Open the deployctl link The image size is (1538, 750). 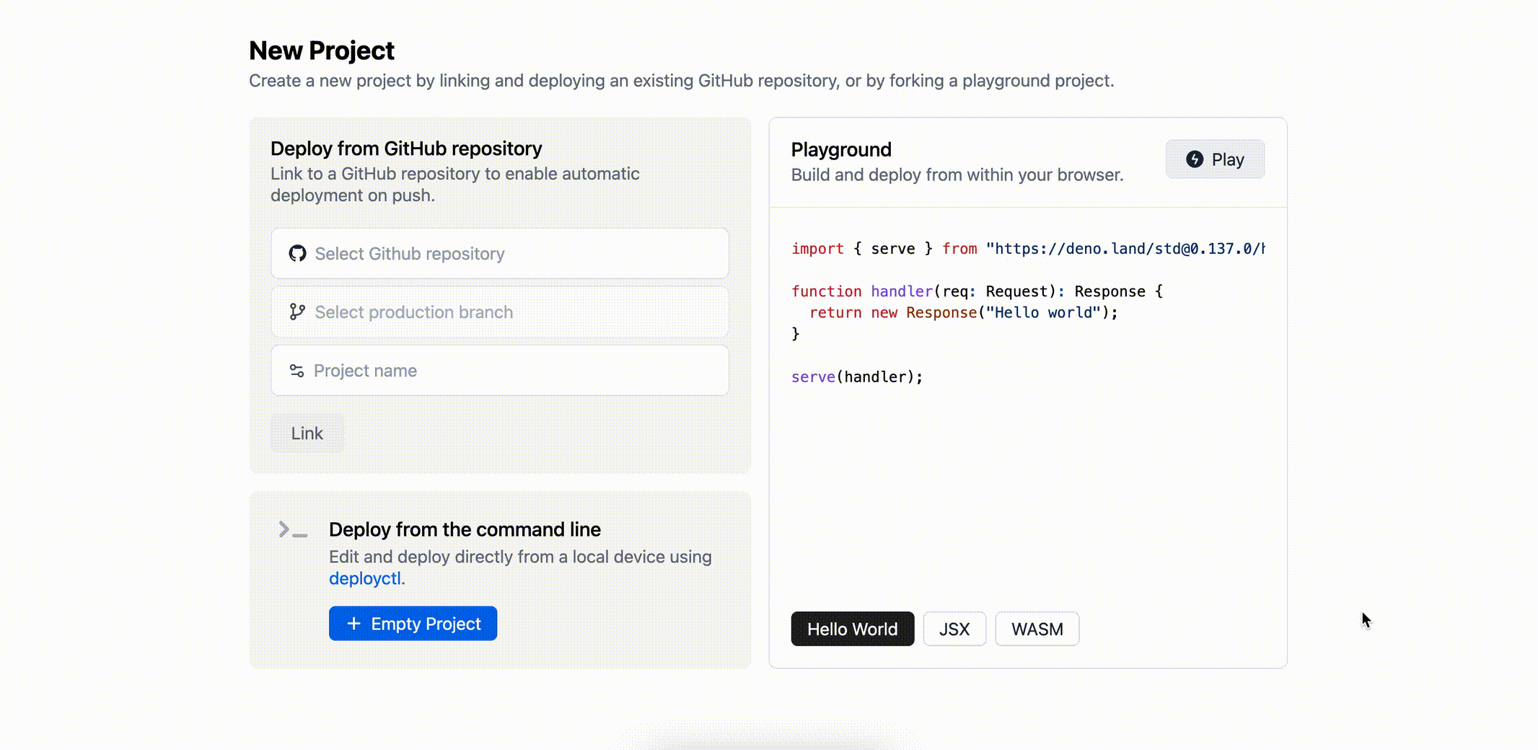364,578
